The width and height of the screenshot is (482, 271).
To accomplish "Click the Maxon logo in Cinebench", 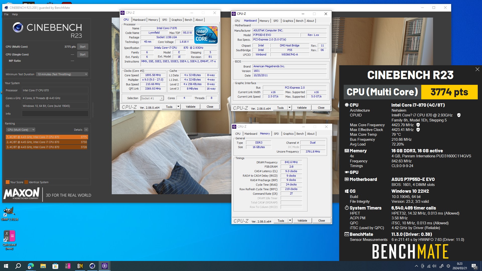I will pyautogui.click(x=22, y=193).
